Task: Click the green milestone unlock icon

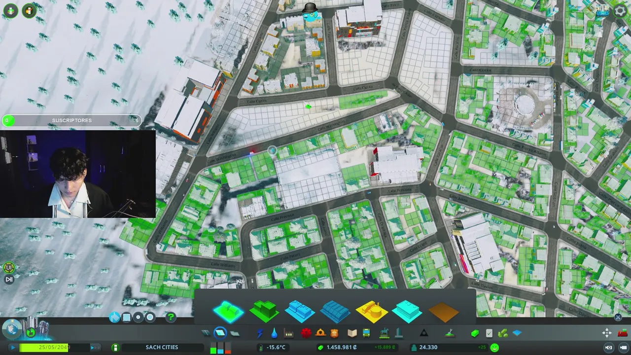Action: tap(31, 333)
